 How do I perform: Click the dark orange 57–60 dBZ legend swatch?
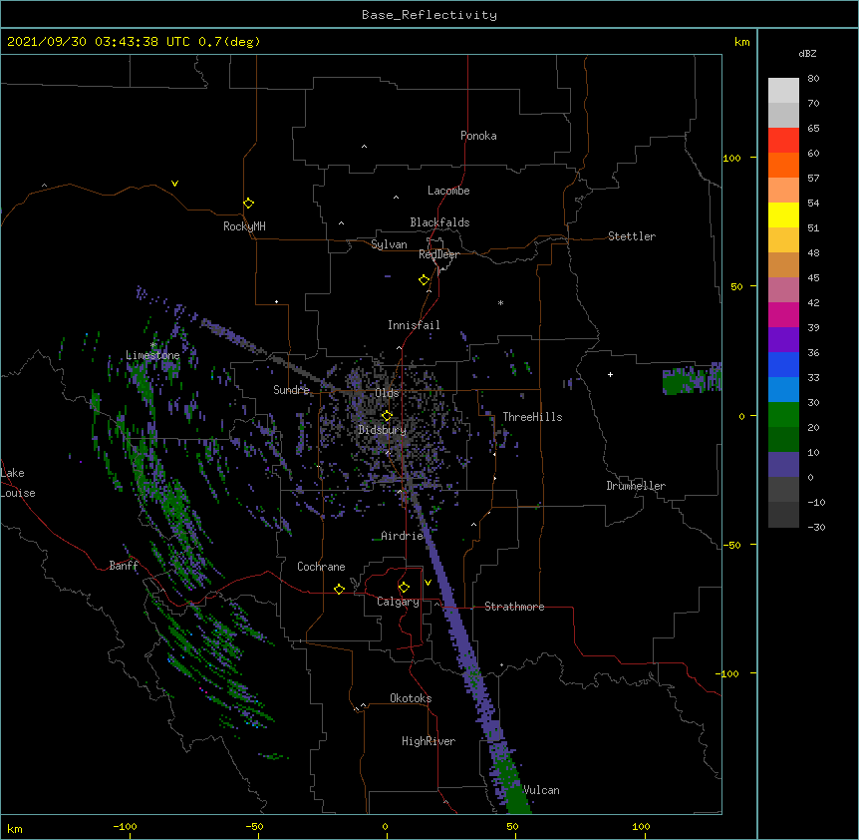tap(783, 165)
